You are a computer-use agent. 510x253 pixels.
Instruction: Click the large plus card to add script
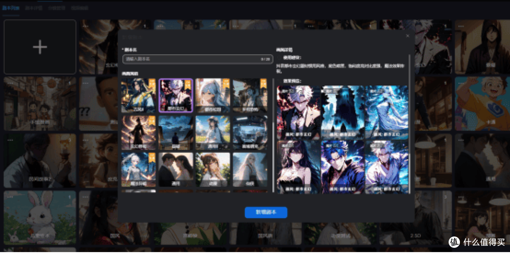[40, 47]
